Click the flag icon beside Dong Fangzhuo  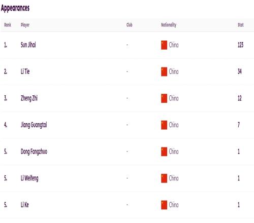164,152
